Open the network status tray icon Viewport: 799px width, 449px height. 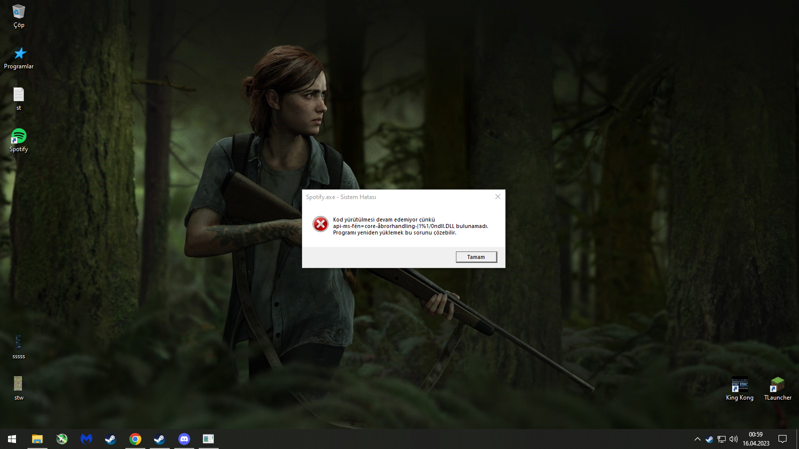coord(722,439)
